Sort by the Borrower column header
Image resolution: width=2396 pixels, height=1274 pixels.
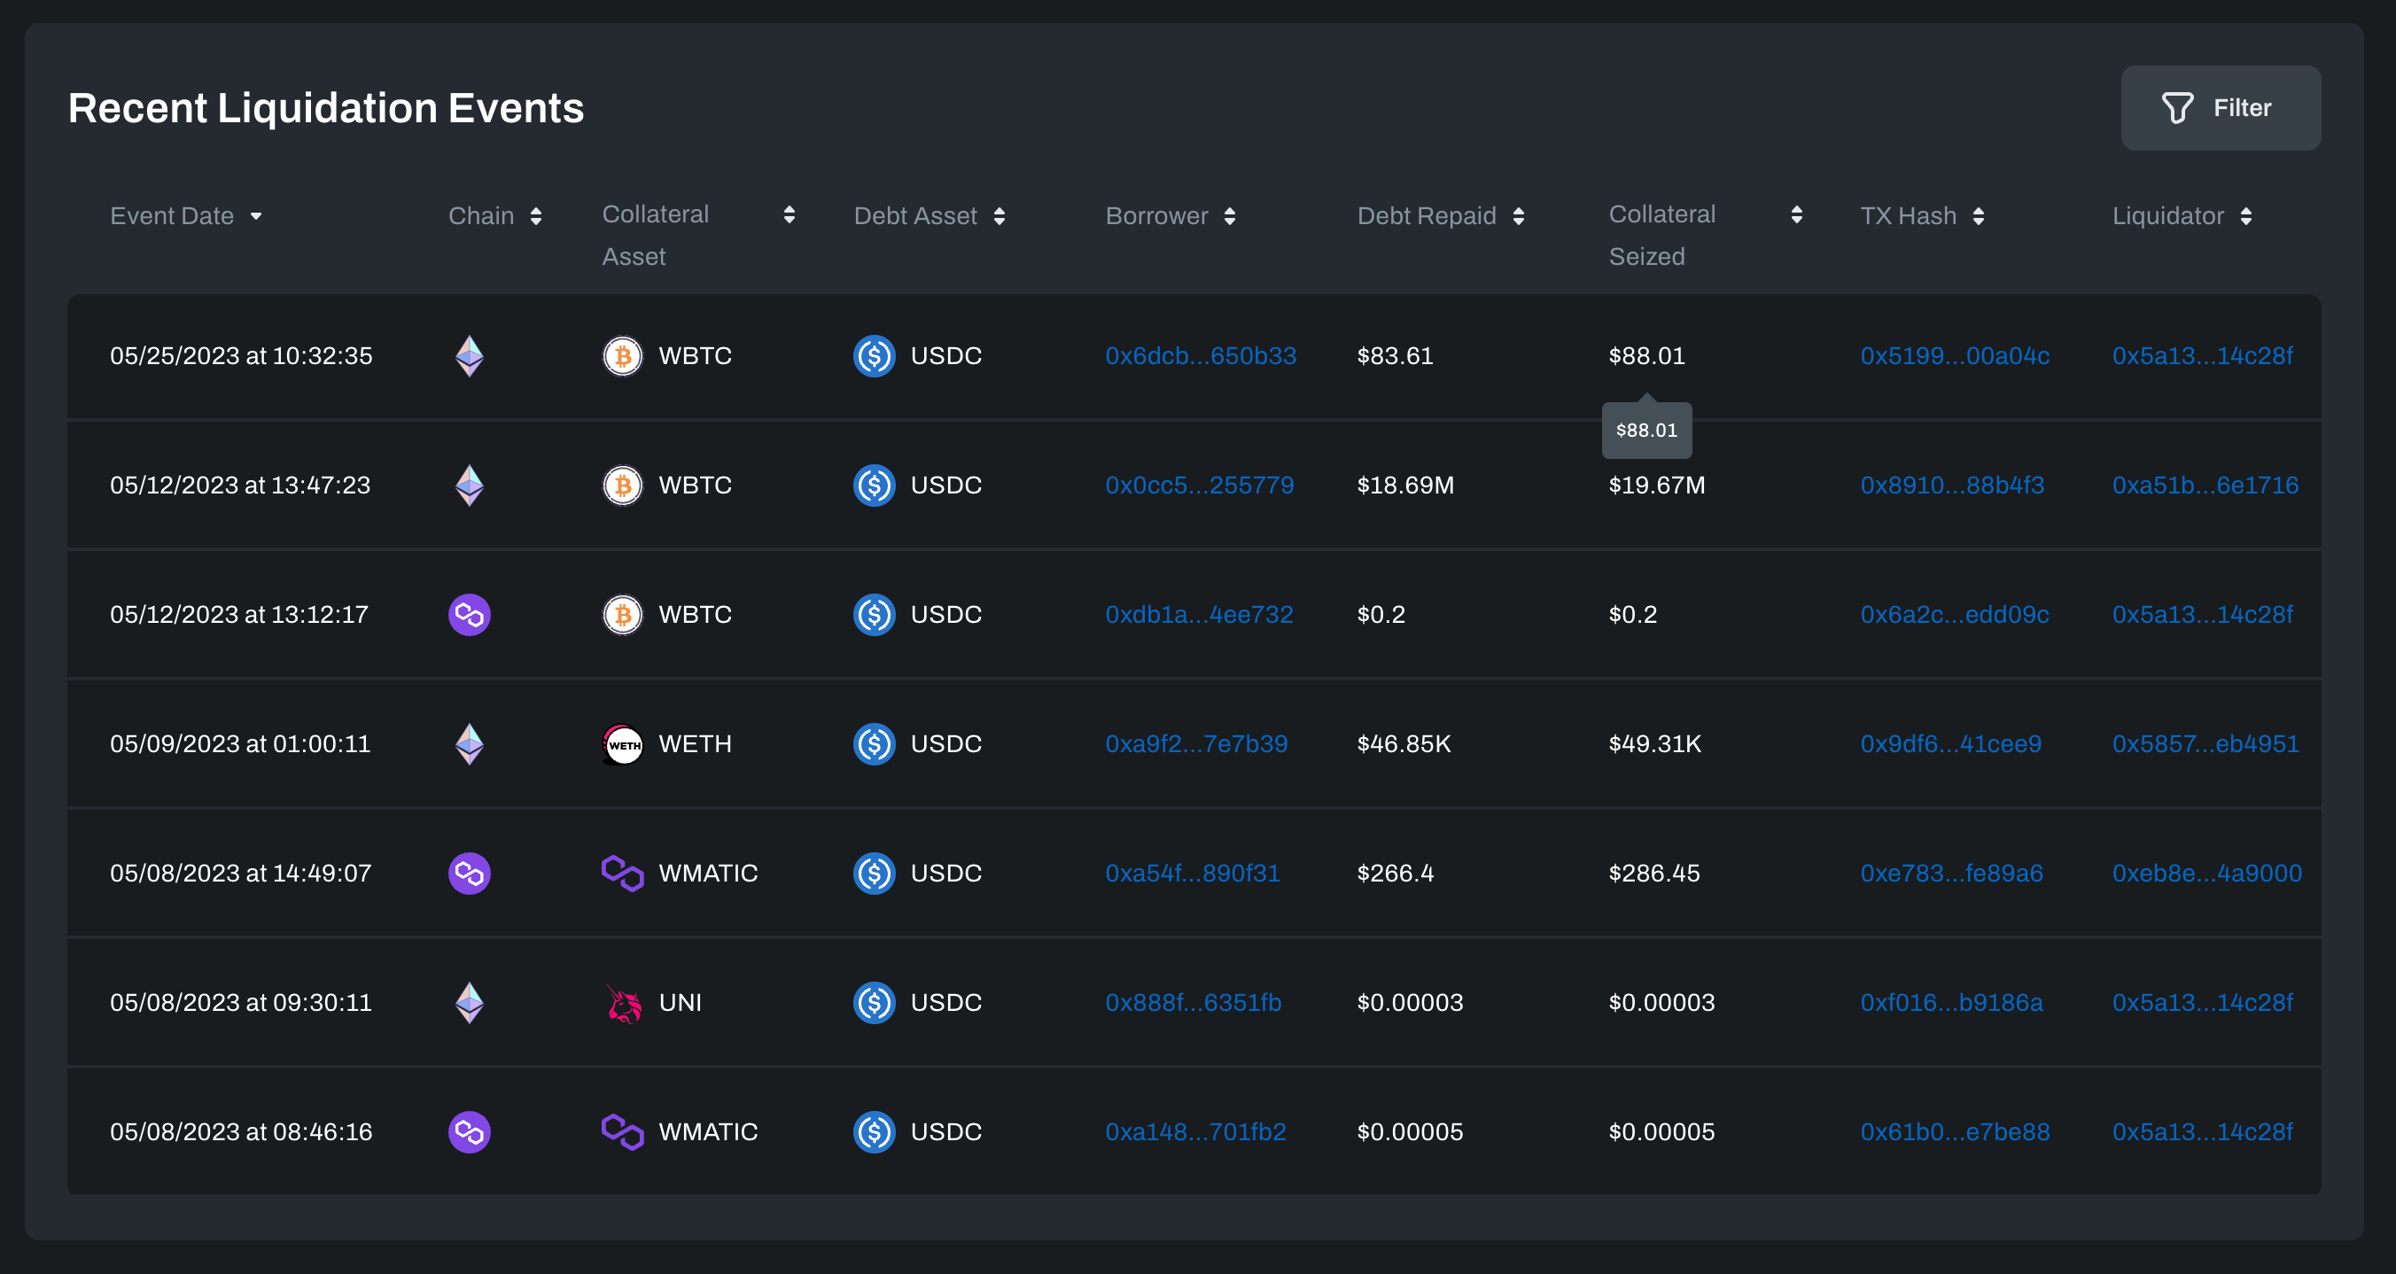[x=1230, y=217]
